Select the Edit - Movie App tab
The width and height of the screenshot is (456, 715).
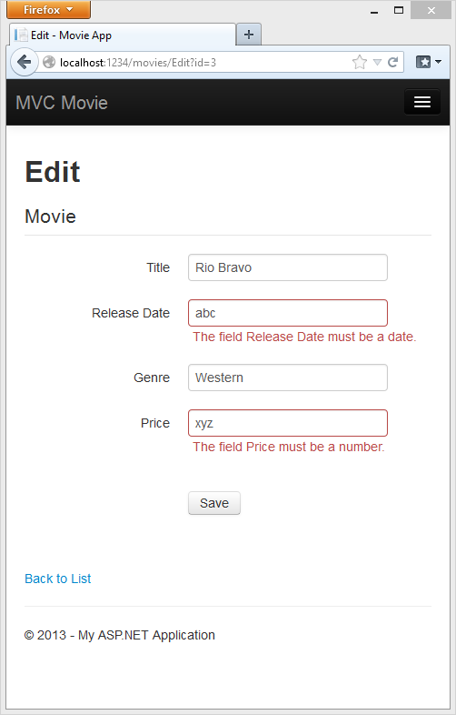pos(122,35)
